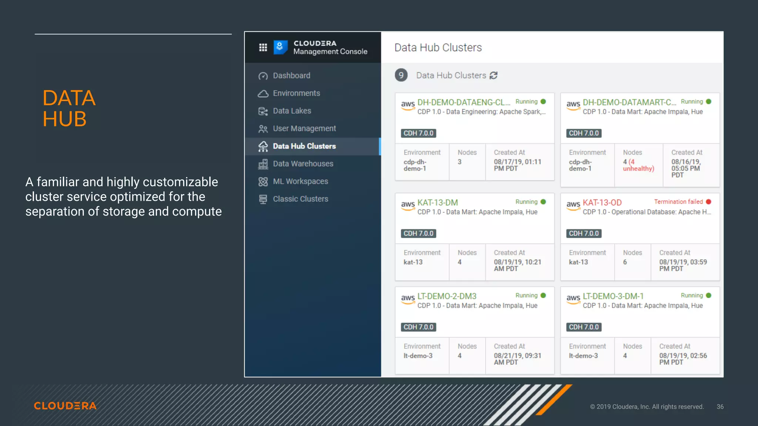Click the Data Lakes icon
Screen dimensions: 758x426
click(263, 111)
